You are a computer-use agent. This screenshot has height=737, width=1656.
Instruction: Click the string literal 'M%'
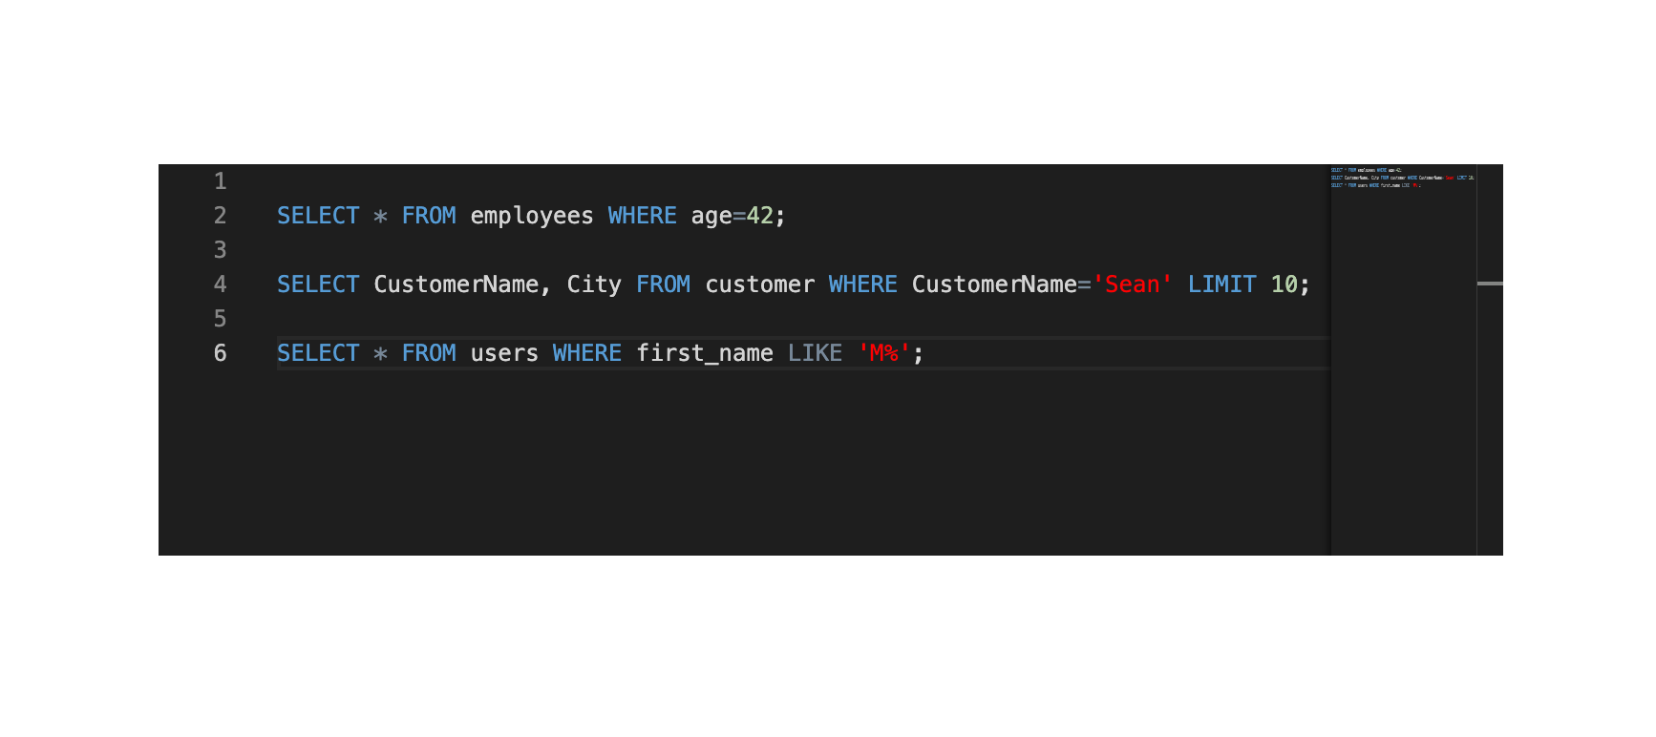(884, 353)
